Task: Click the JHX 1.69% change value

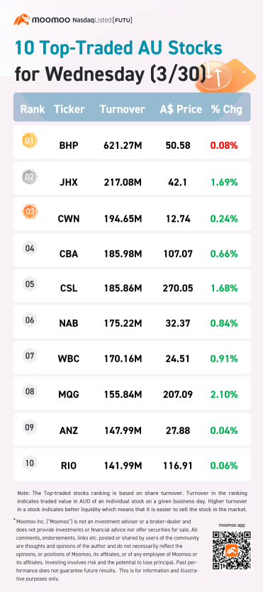Action: tap(224, 183)
